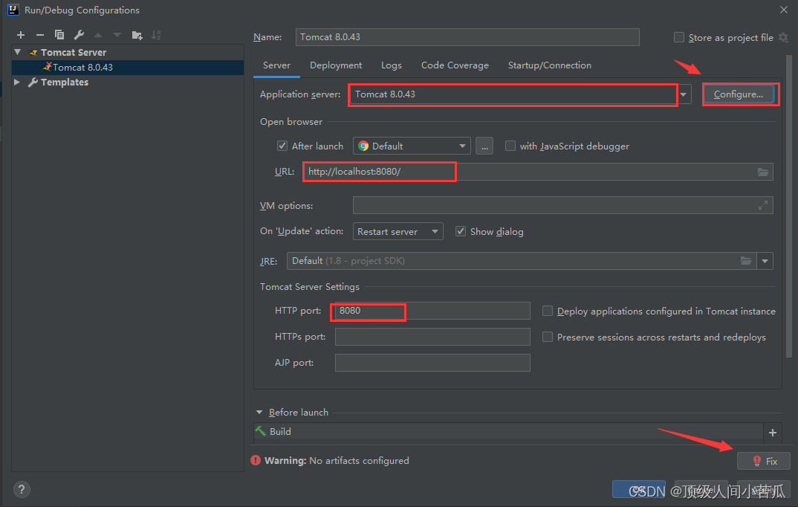This screenshot has height=507, width=798.
Task: Collapse Before launch section
Action: (259, 413)
